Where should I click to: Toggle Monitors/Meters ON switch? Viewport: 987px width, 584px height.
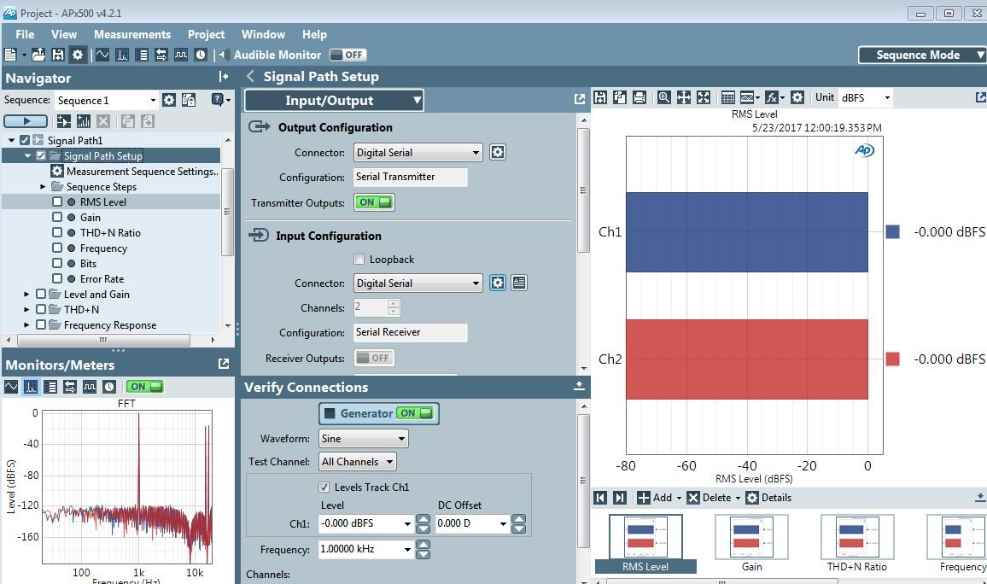(145, 387)
